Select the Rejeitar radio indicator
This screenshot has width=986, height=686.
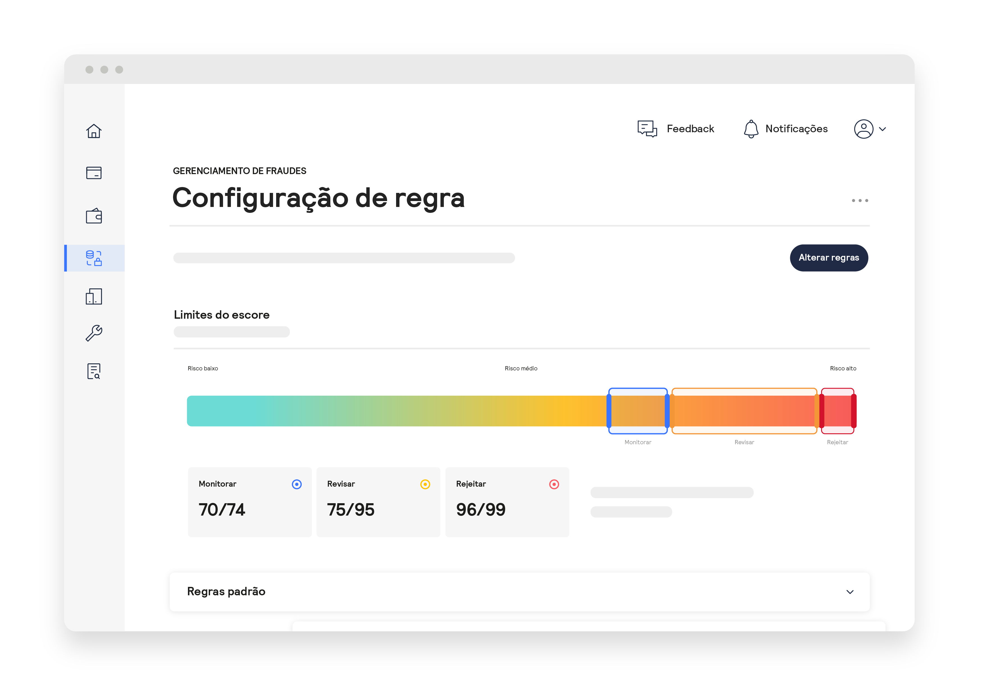pos(554,484)
